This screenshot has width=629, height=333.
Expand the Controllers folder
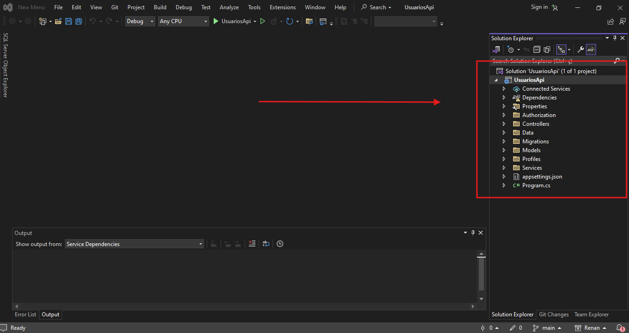coord(504,124)
